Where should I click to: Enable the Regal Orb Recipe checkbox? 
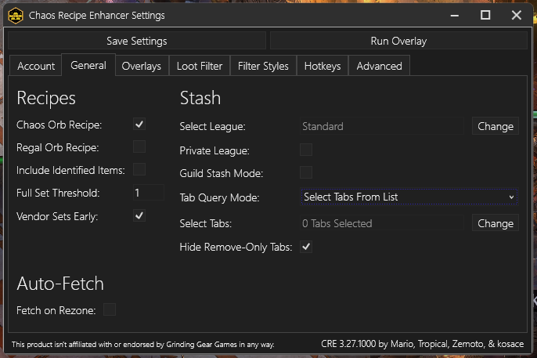tap(139, 146)
